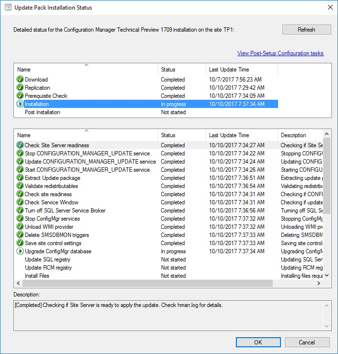The height and width of the screenshot is (354, 338).
Task: Click the horizontal scrollbar thumb in lower list
Action: 148,283
